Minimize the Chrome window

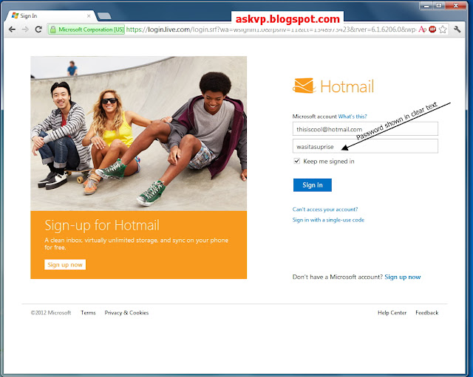[x=426, y=5]
